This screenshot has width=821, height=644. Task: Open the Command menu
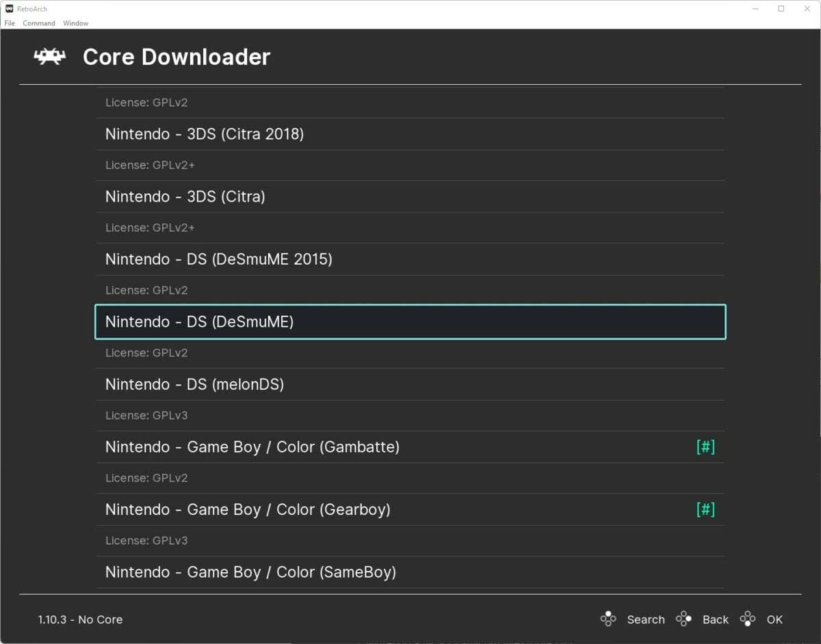[x=38, y=23]
